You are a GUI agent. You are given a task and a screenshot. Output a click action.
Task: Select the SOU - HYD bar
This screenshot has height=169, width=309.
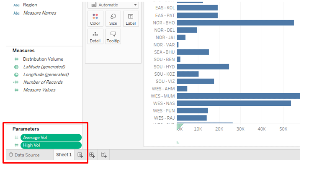pyautogui.click(x=203, y=67)
